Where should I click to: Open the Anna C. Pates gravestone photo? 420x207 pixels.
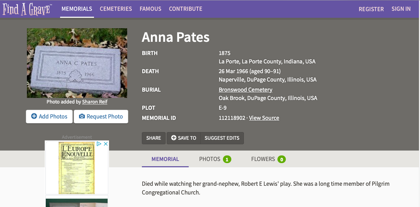pyautogui.click(x=77, y=63)
